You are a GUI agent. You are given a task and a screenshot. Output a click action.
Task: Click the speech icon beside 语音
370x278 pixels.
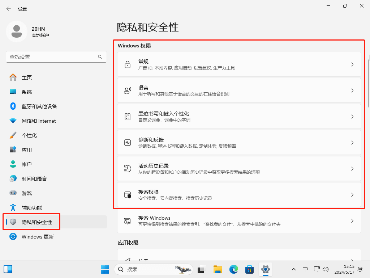click(x=127, y=90)
